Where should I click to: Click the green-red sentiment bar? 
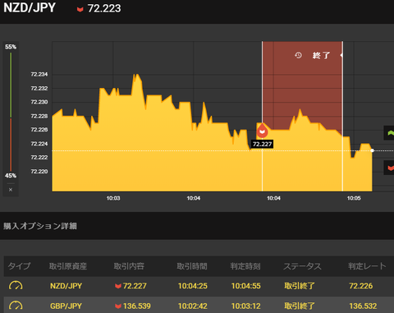coord(11,112)
